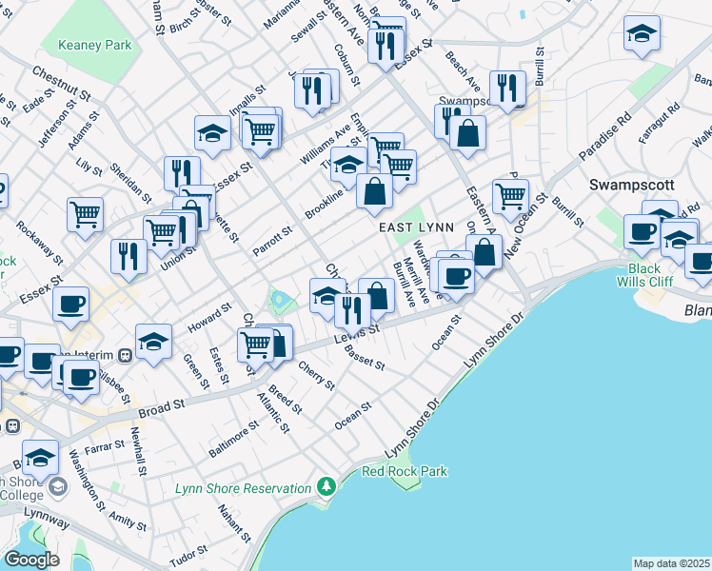The image size is (712, 571).
Task: Click the Paradise Rd label
Action: (604, 136)
